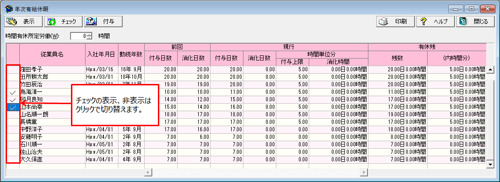The height and width of the screenshot is (182, 500).
Task: Decrease 時間有休所定労働 hours with down spinner
Action: pyautogui.click(x=89, y=38)
